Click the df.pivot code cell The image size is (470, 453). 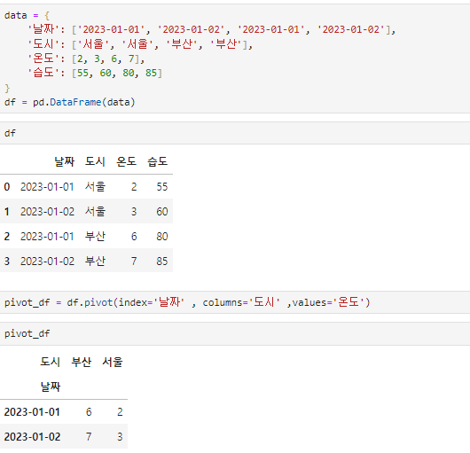point(235,302)
